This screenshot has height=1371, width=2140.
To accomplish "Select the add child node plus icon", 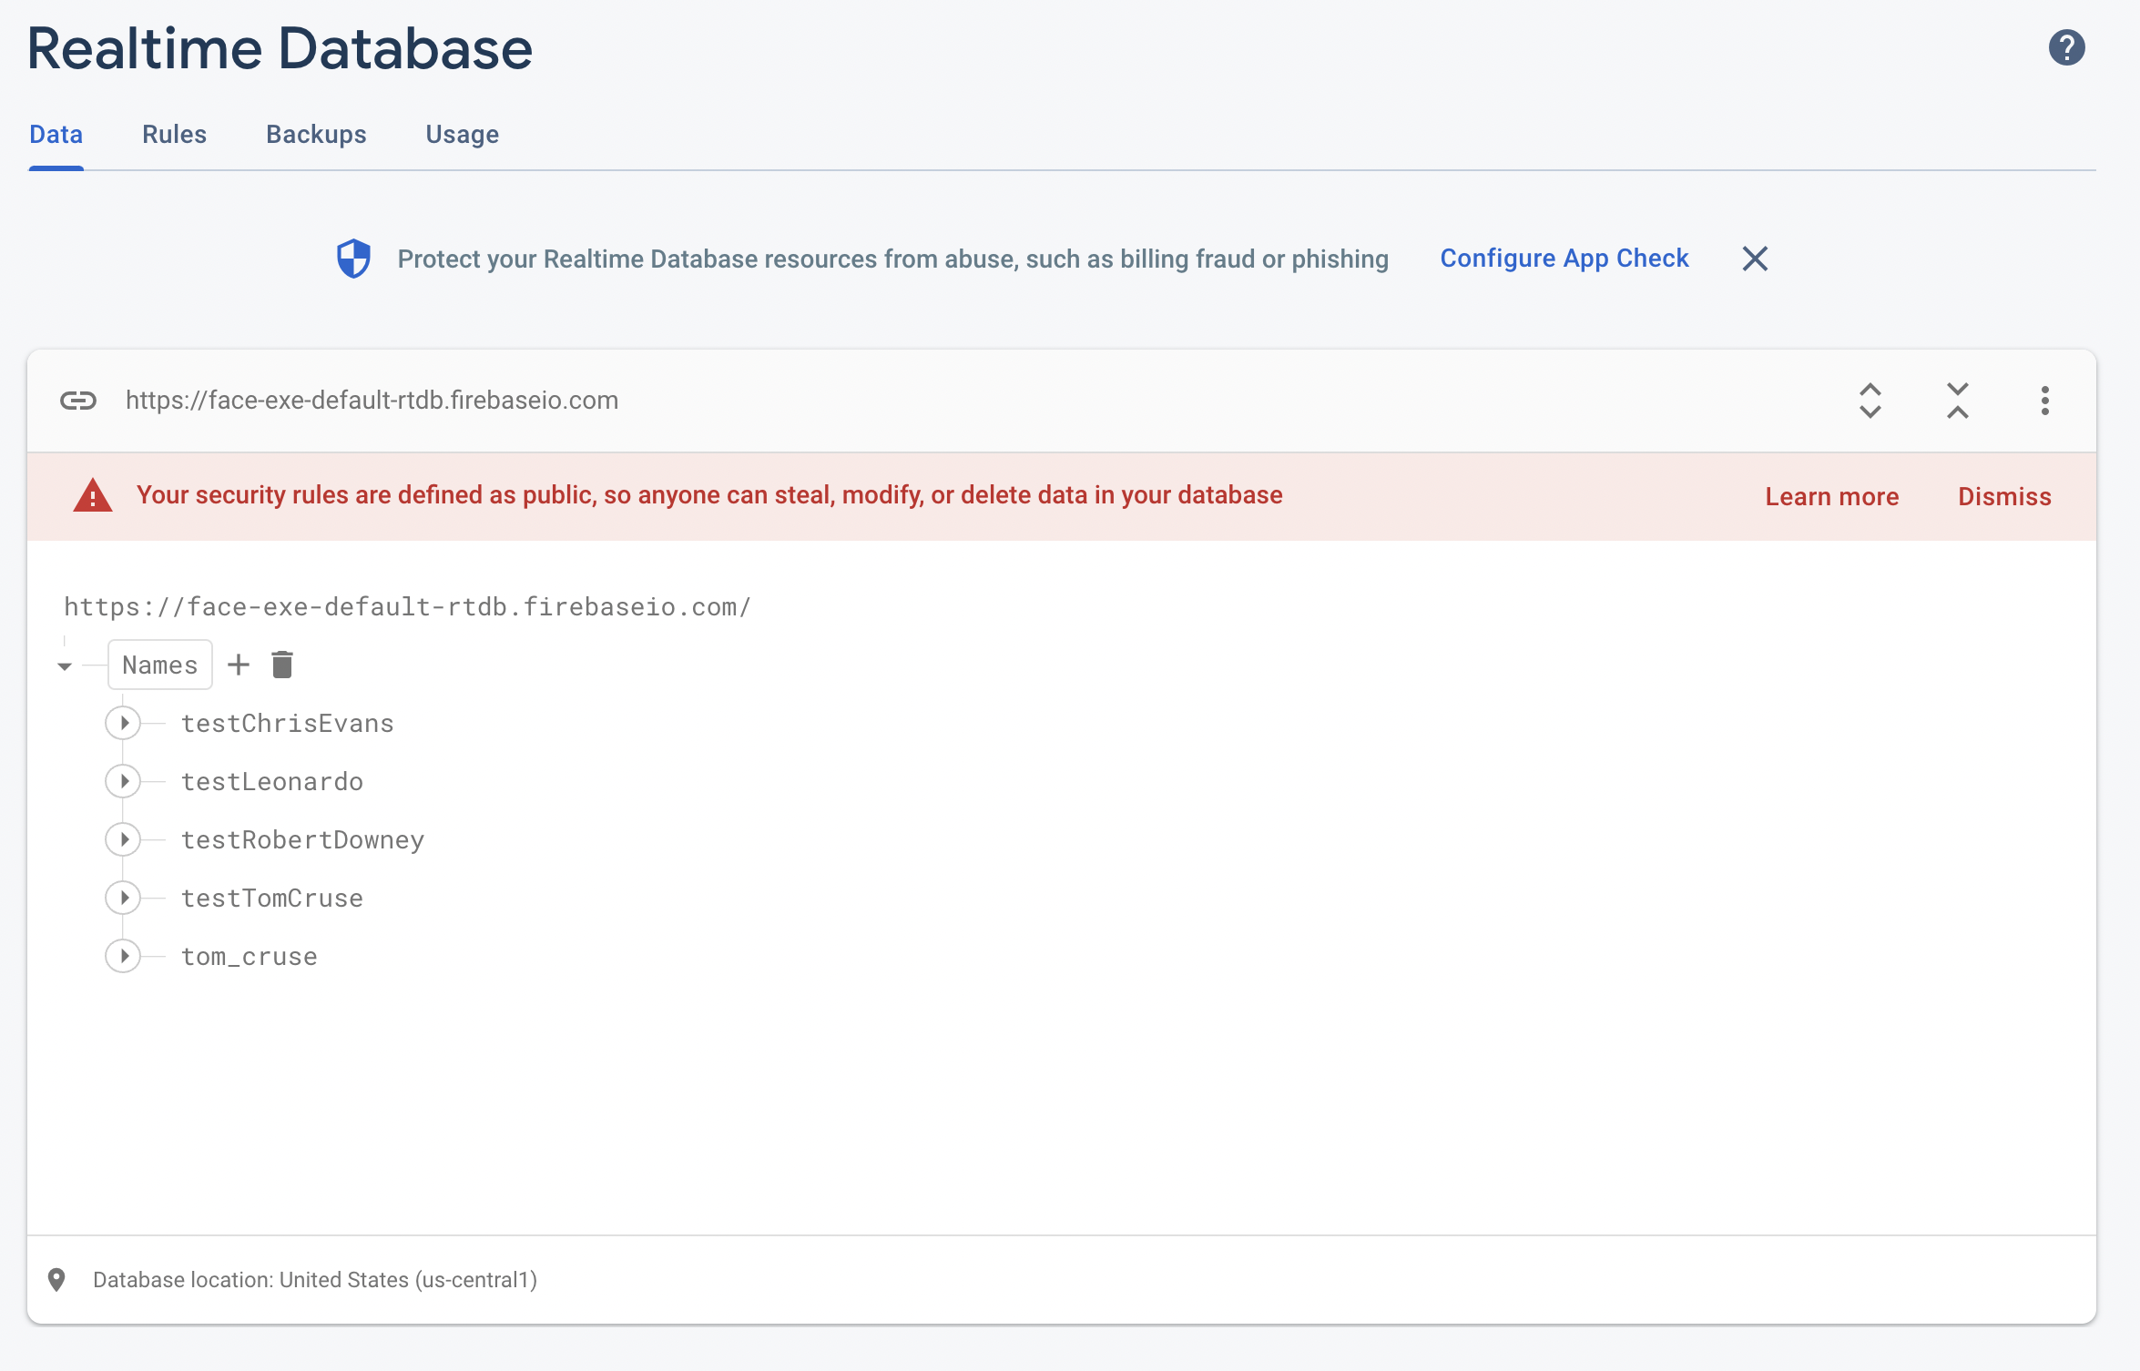I will point(238,664).
